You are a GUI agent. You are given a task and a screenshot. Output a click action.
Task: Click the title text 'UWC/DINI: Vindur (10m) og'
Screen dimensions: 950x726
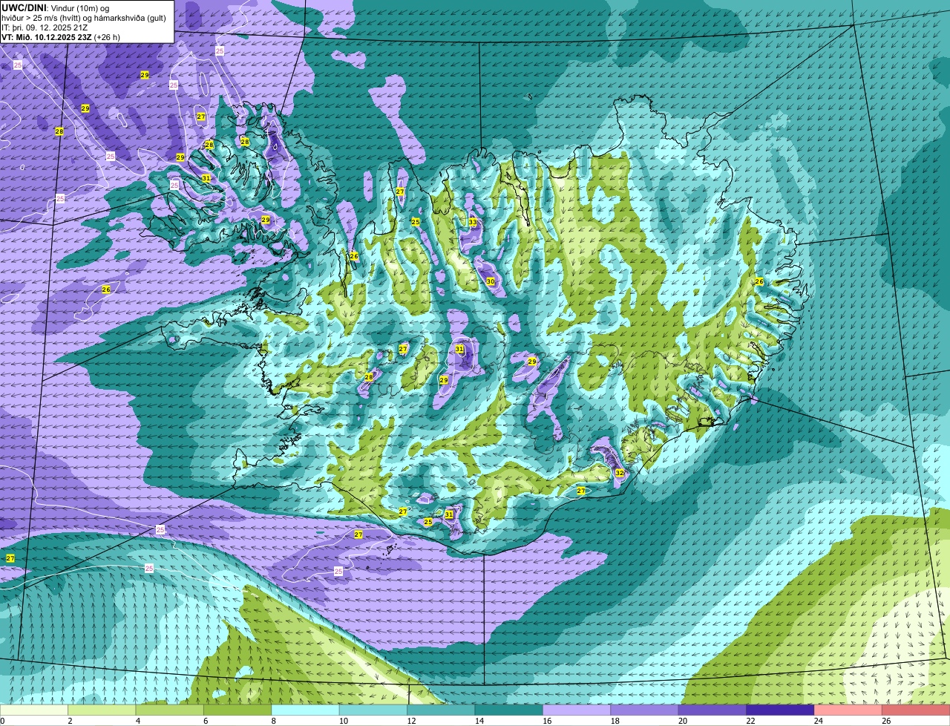[x=55, y=7]
